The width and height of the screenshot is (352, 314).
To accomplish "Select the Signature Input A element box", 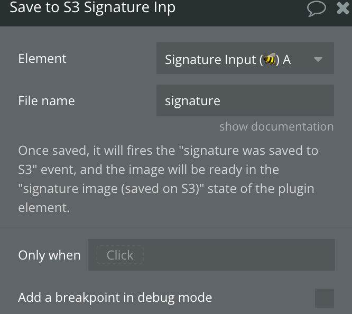I will [x=245, y=58].
